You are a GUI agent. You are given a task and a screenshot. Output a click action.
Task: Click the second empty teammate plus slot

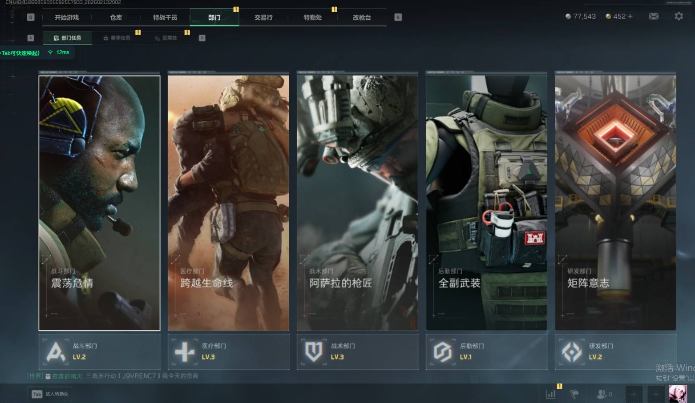(x=655, y=394)
